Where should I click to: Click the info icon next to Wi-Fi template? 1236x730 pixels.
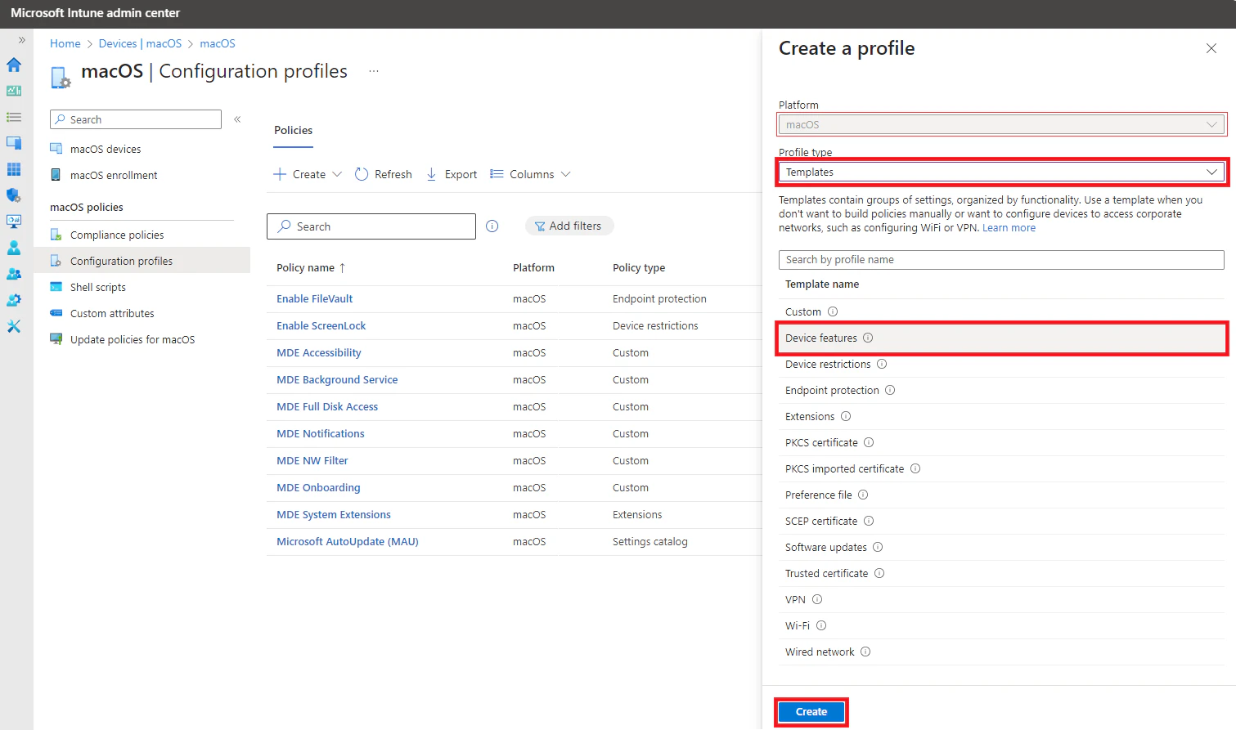pos(821,625)
